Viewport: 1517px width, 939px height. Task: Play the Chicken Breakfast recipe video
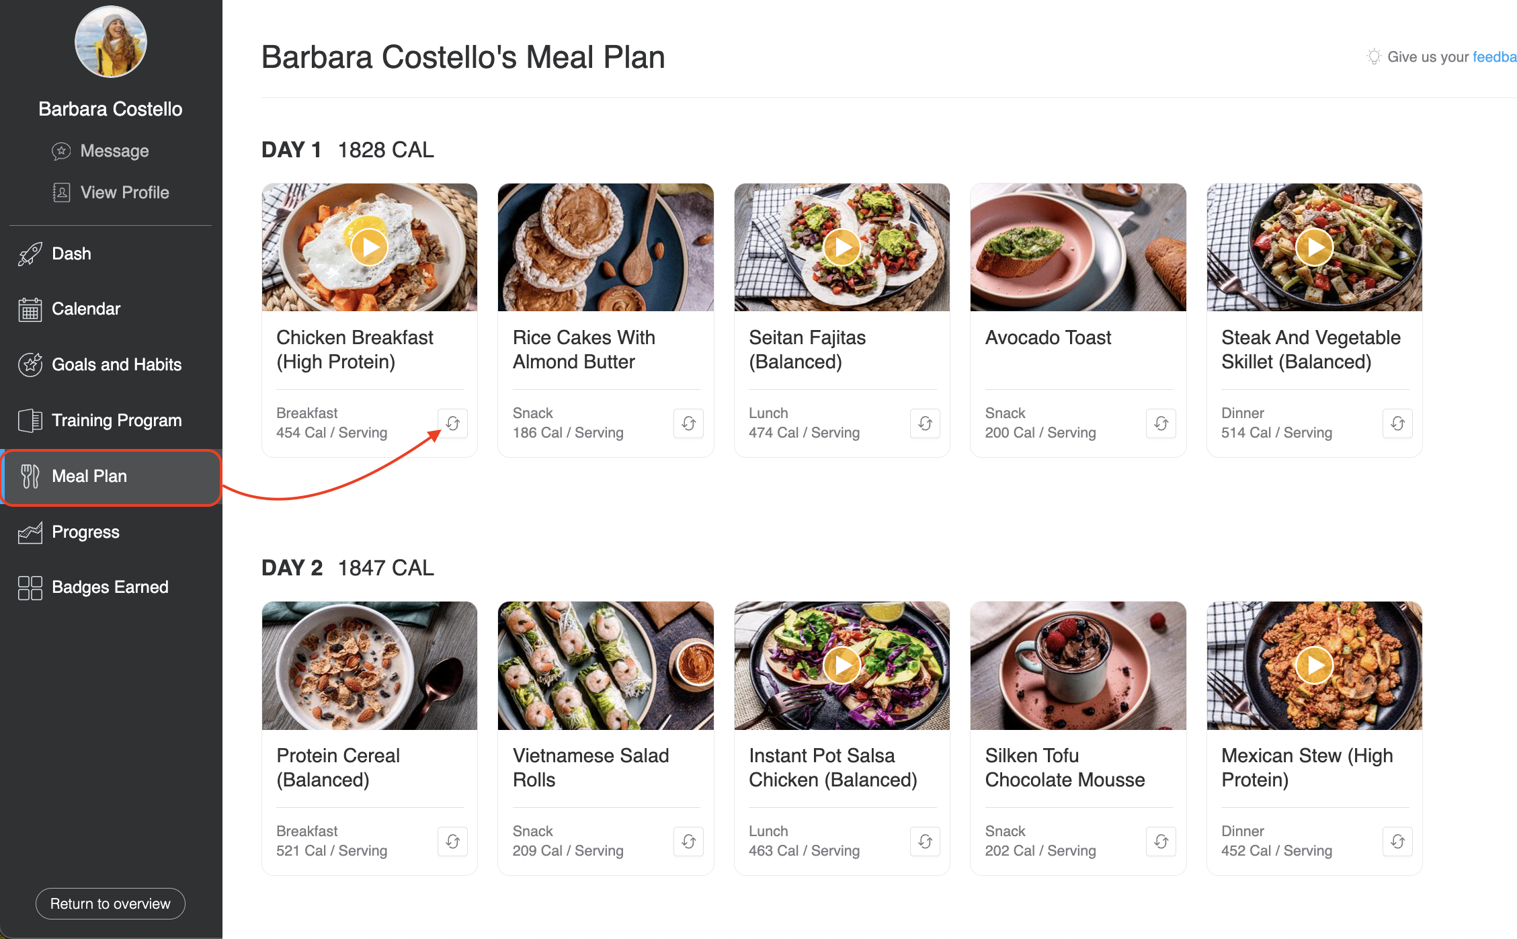[x=370, y=247]
